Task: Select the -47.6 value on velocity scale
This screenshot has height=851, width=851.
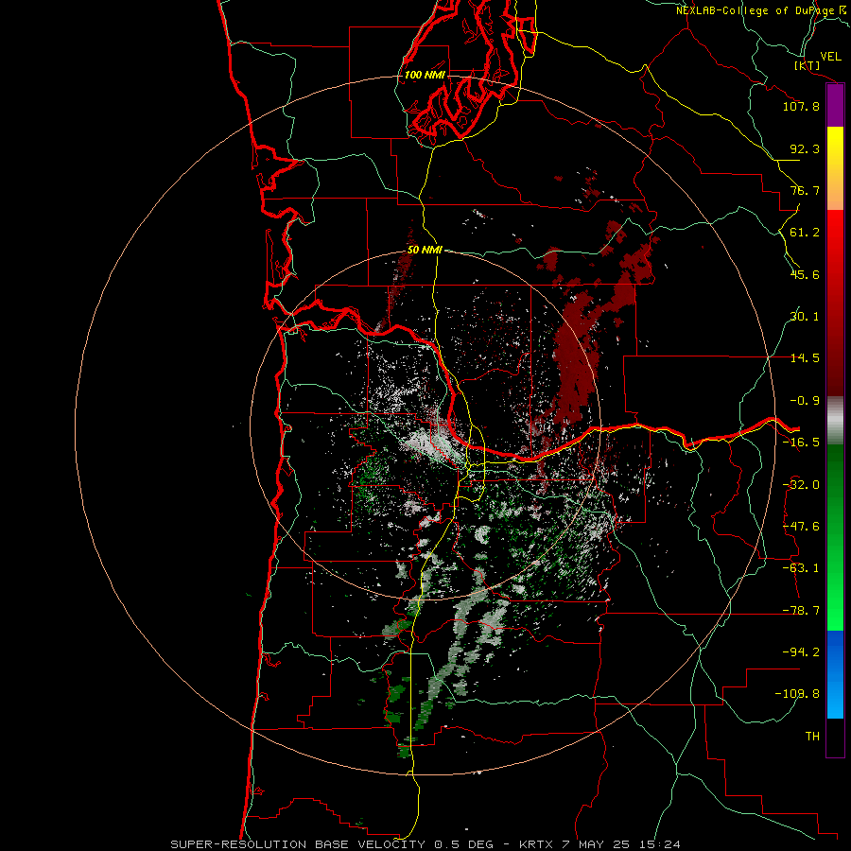Action: tap(801, 527)
